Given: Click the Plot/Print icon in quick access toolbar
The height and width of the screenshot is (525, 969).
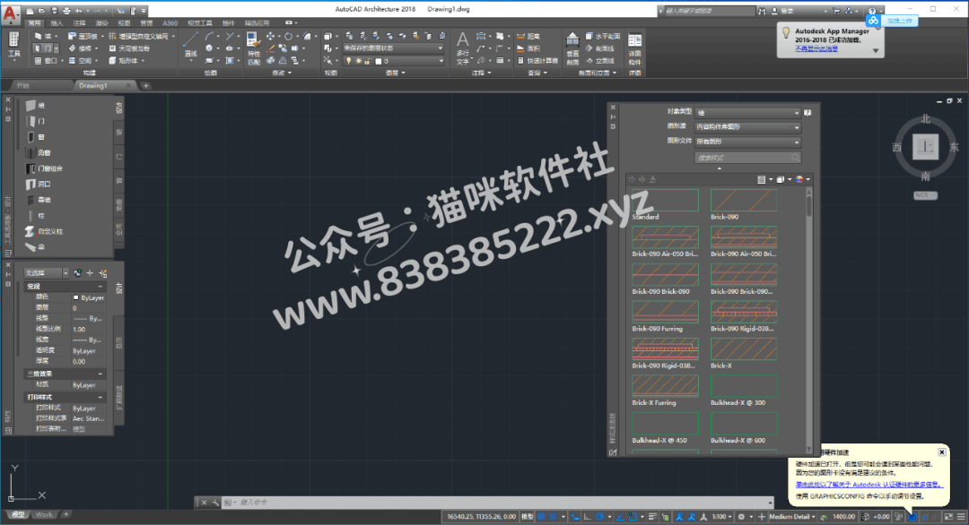Looking at the screenshot, I should tap(66, 11).
